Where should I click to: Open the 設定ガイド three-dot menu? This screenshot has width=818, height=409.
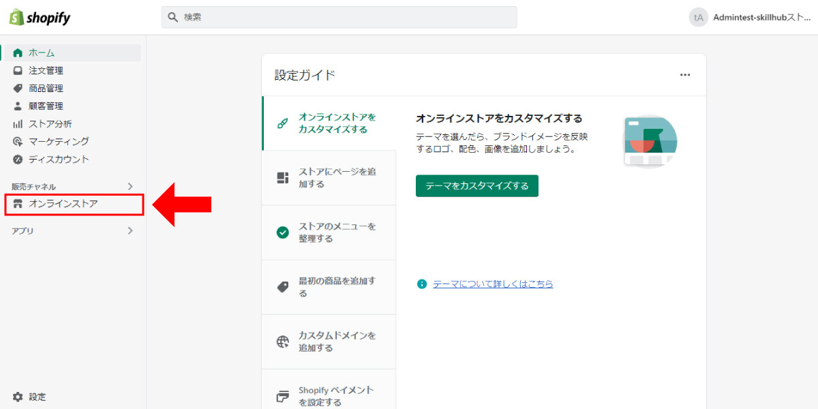pyautogui.click(x=685, y=75)
